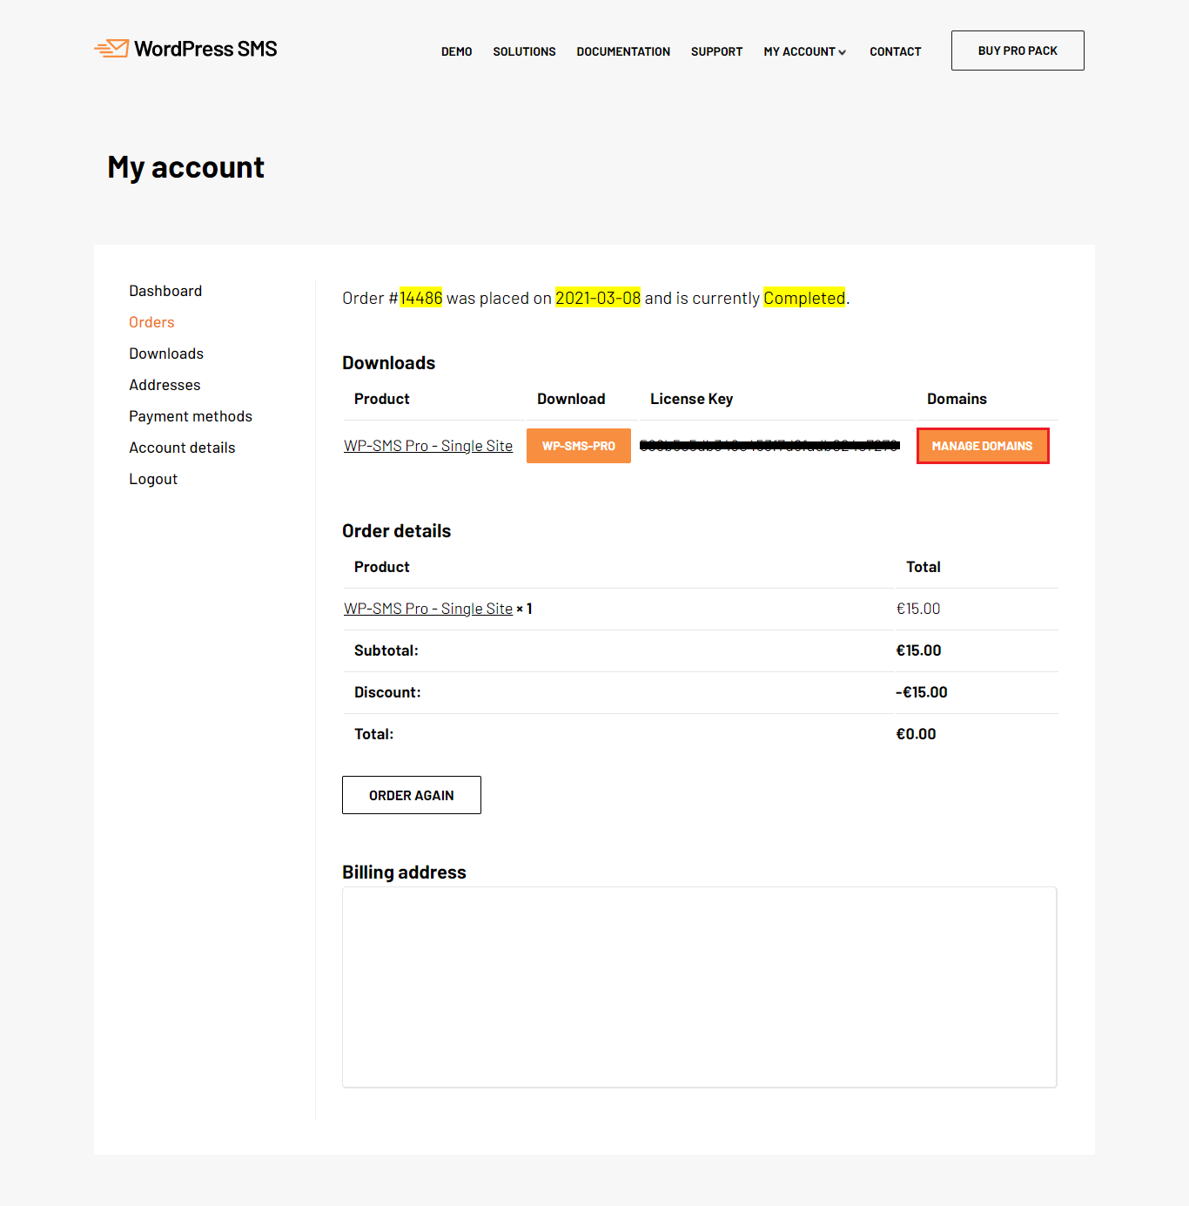Viewport: 1189px width, 1206px height.
Task: Click the Subtotal €15.00 value
Action: point(919,650)
